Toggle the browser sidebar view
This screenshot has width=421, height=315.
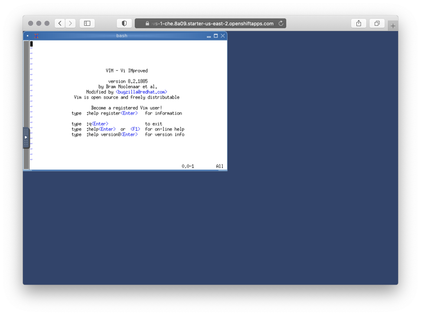87,23
